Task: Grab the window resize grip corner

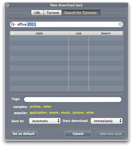Action: [126, 138]
